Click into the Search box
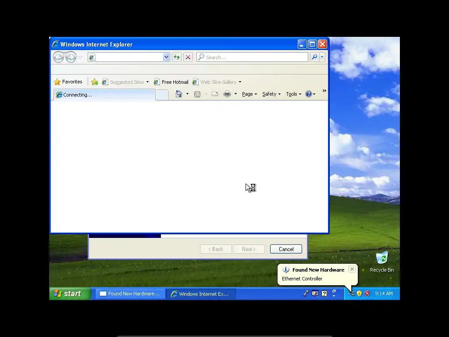 252,57
